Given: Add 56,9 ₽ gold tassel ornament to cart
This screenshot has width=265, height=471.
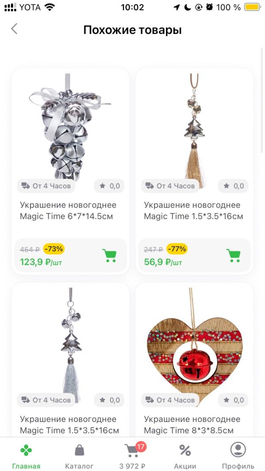Looking at the screenshot, I should point(233,256).
